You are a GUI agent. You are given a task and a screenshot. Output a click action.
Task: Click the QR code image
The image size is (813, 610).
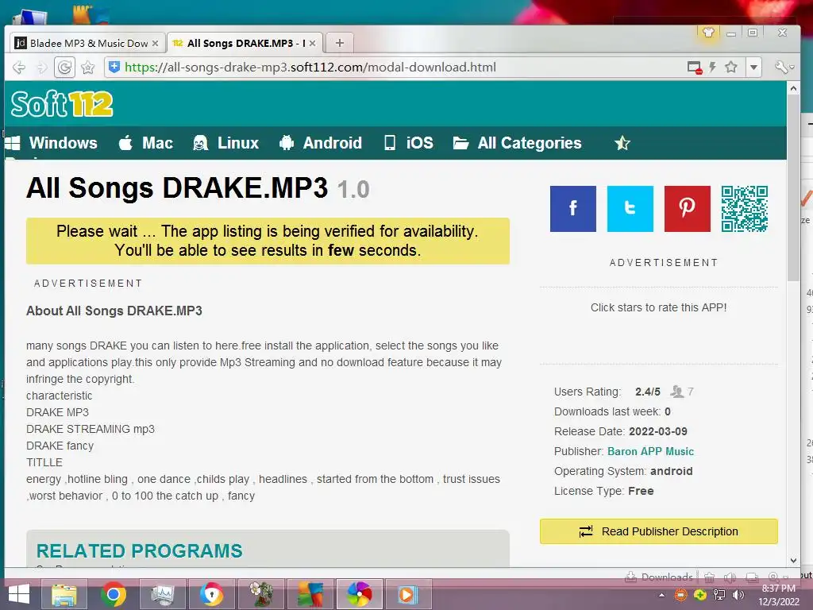pyautogui.click(x=744, y=209)
